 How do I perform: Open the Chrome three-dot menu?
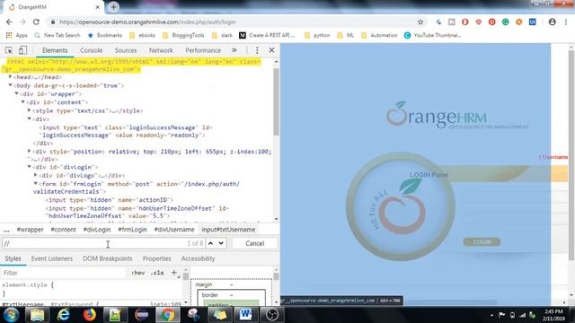tap(566, 22)
